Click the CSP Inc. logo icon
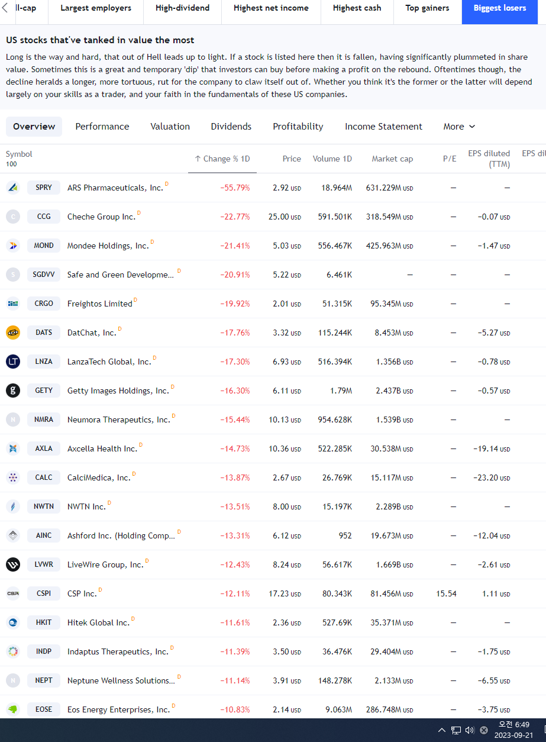Screen dimensions: 546x742 13,593
